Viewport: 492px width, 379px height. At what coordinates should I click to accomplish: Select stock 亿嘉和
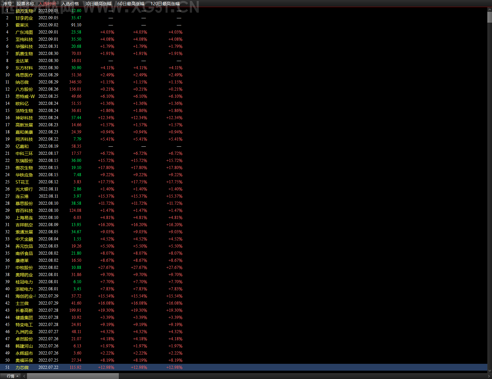point(22,146)
